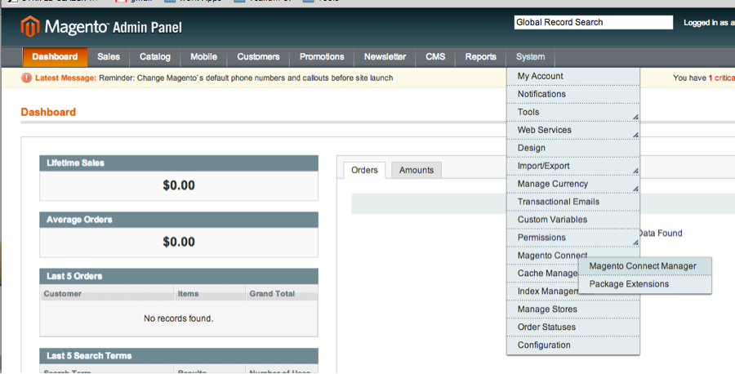
Task: Select Order Statuses menu item
Action: [x=546, y=327]
